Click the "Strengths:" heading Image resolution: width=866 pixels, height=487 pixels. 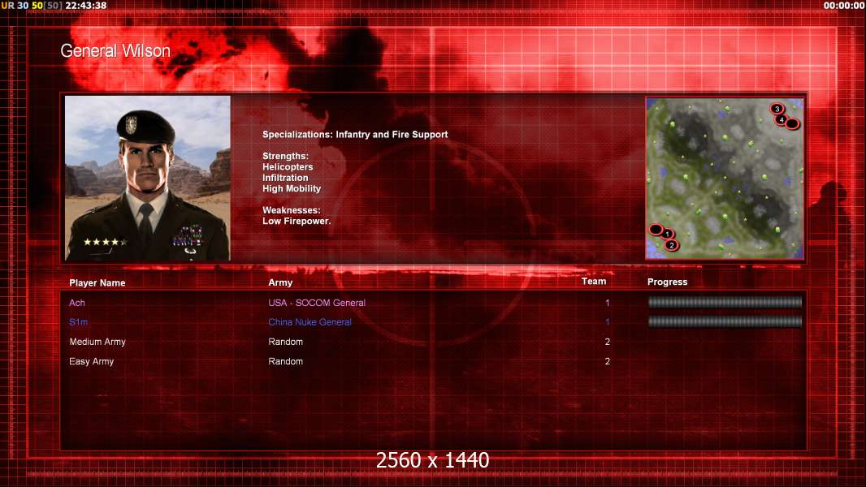[285, 156]
